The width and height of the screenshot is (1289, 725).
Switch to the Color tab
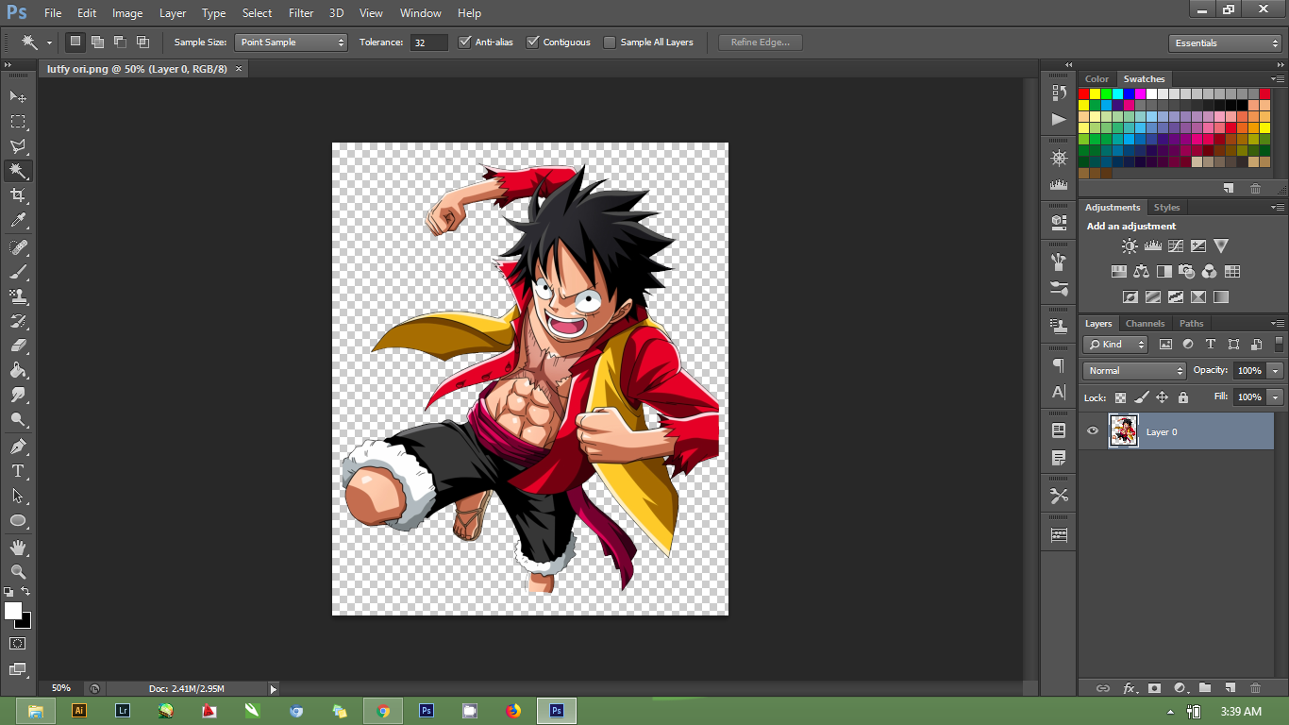[1096, 79]
